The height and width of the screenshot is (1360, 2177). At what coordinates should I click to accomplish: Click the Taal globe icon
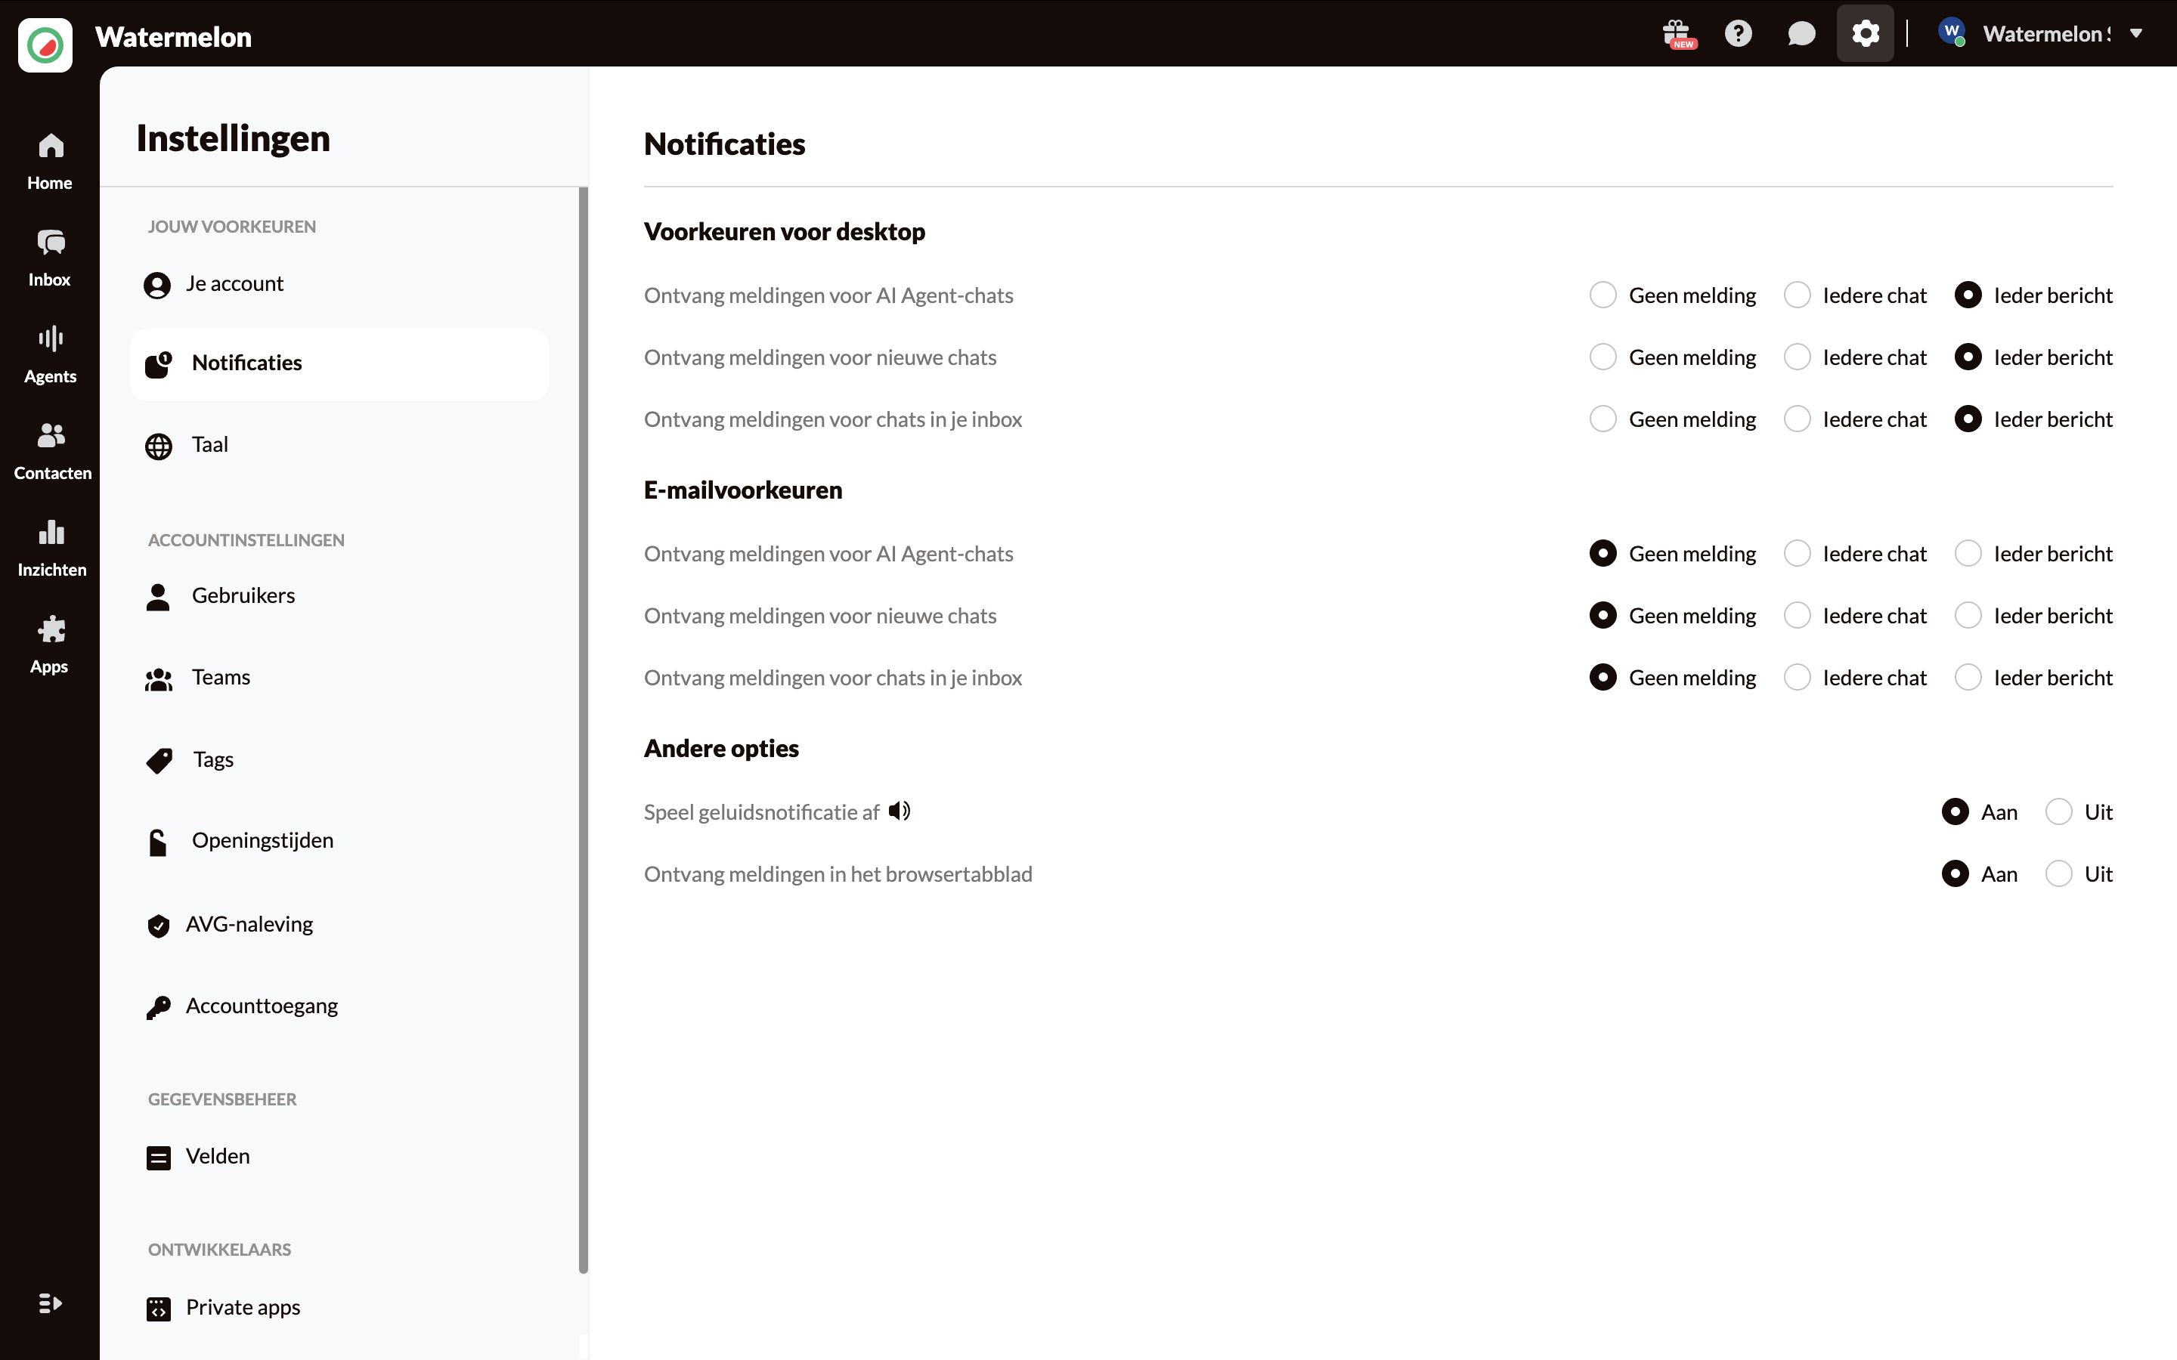click(158, 446)
